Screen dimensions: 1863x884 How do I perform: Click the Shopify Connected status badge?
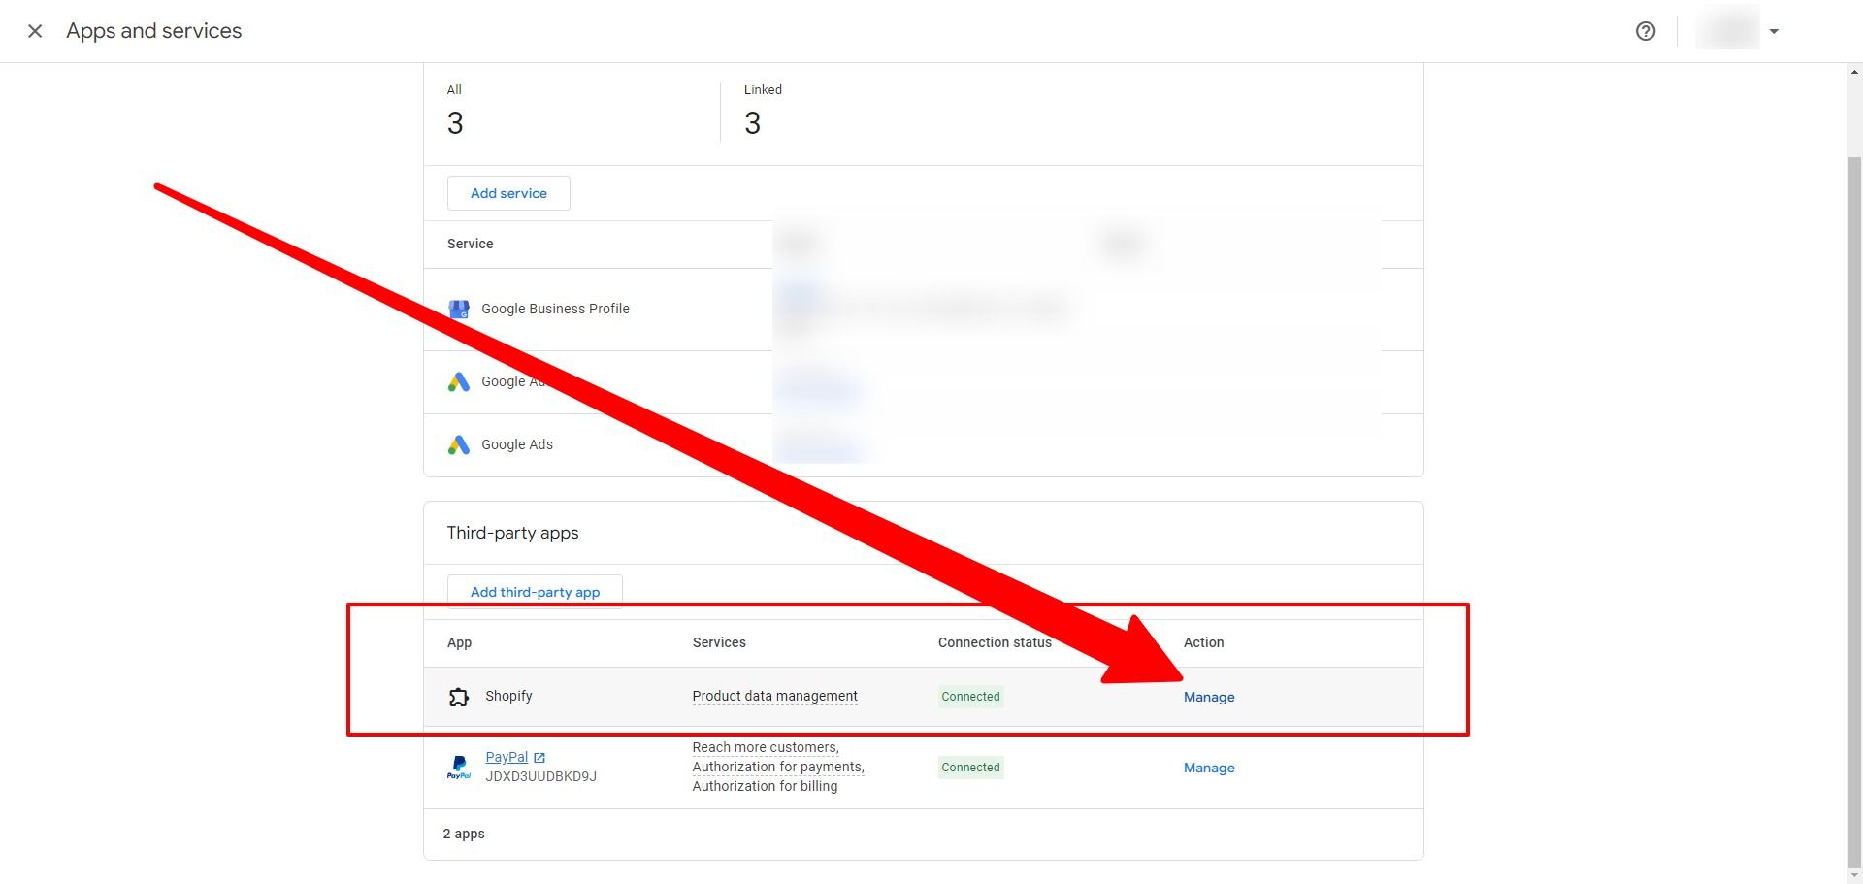coord(970,697)
